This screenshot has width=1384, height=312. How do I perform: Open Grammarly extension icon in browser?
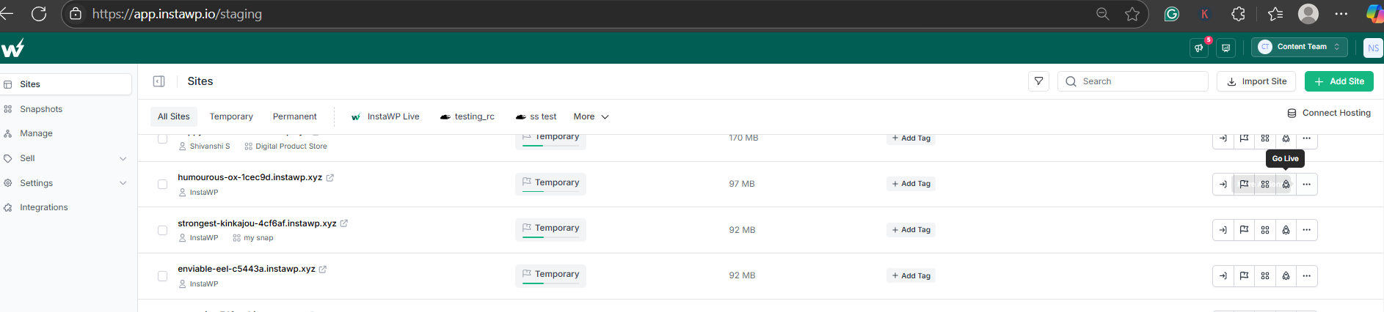coord(1172,14)
